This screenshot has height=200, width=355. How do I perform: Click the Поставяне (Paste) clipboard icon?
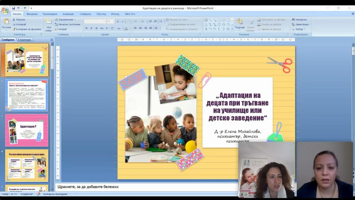[6, 22]
